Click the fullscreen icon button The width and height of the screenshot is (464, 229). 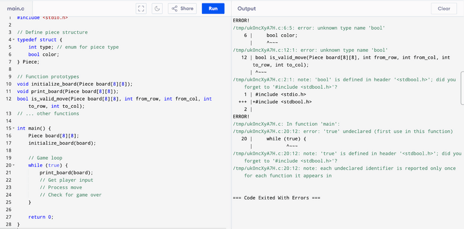tap(141, 9)
